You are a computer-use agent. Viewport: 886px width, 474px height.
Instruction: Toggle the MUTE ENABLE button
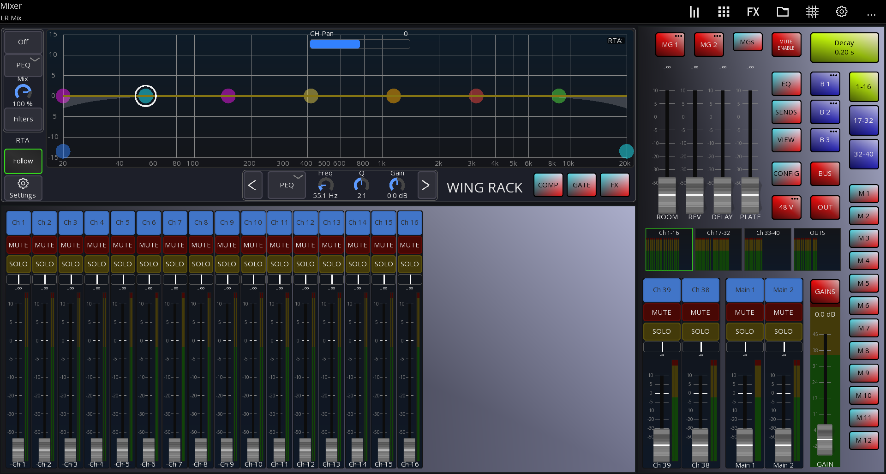click(x=786, y=45)
